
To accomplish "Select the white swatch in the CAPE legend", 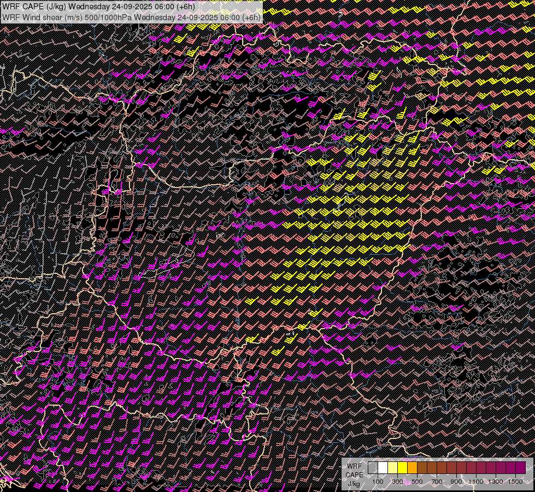I will (x=383, y=467).
